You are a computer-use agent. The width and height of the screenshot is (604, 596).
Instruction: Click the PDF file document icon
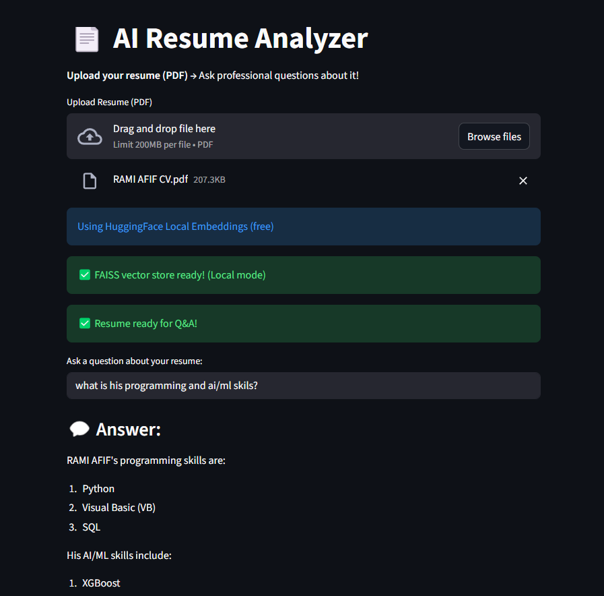(x=90, y=181)
